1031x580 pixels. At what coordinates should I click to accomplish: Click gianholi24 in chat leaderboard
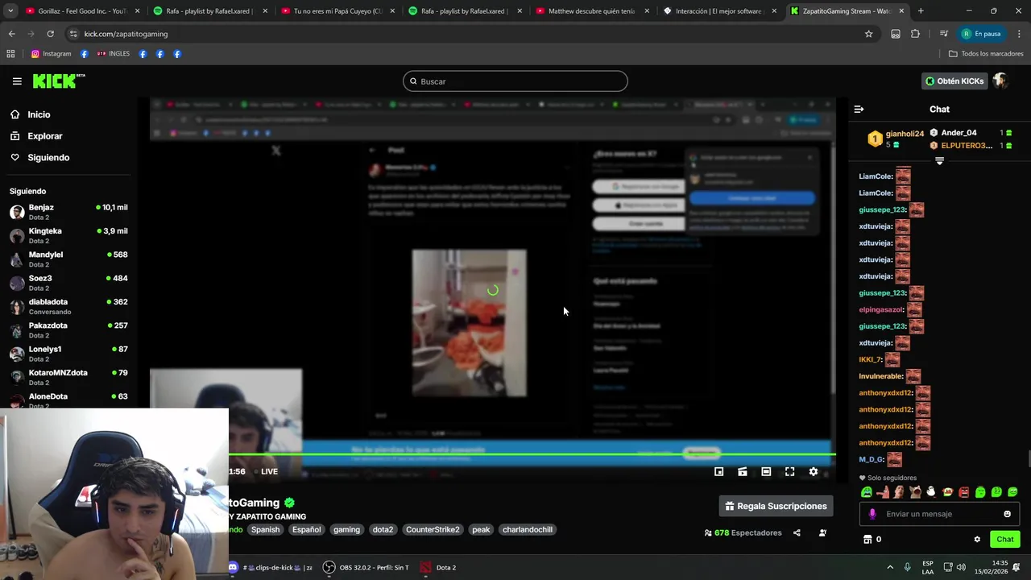coord(905,134)
